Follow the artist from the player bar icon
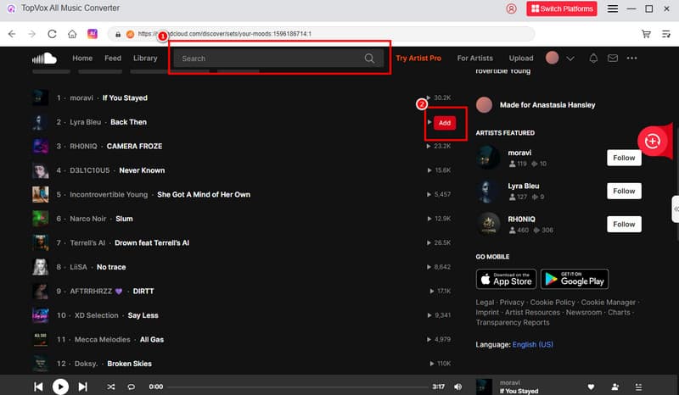The width and height of the screenshot is (679, 395). [614, 387]
